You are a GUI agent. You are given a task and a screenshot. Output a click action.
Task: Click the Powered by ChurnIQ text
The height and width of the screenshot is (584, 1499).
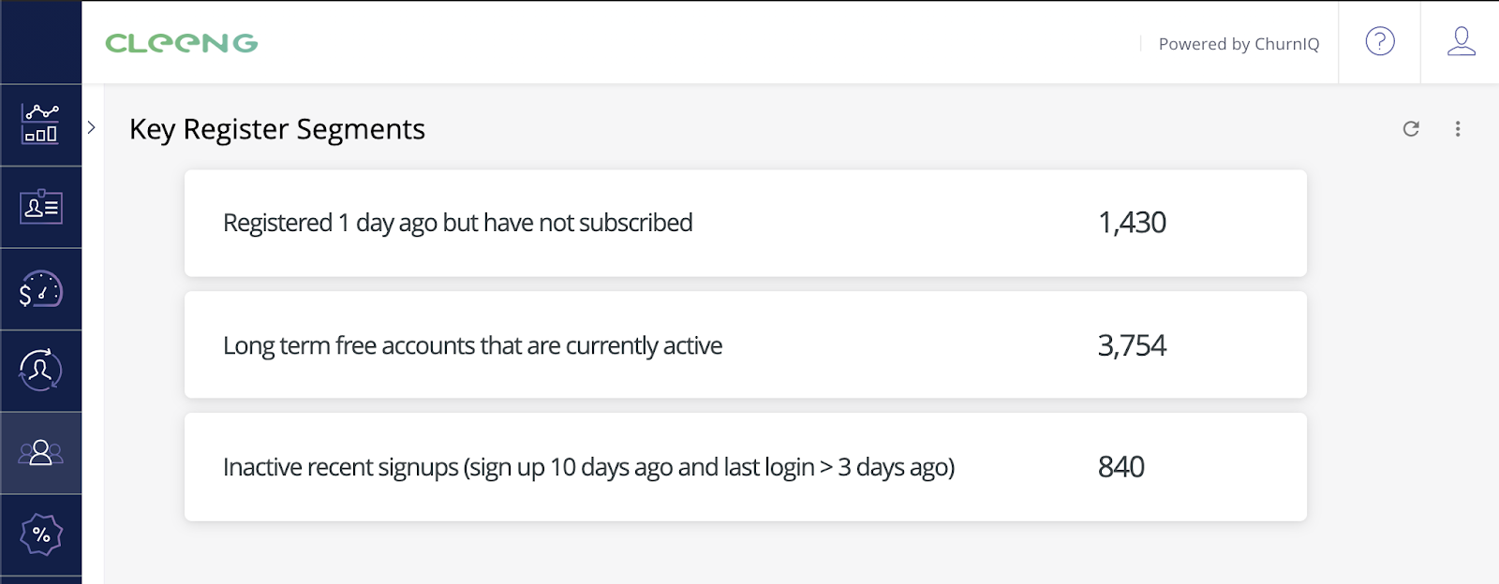tap(1239, 44)
